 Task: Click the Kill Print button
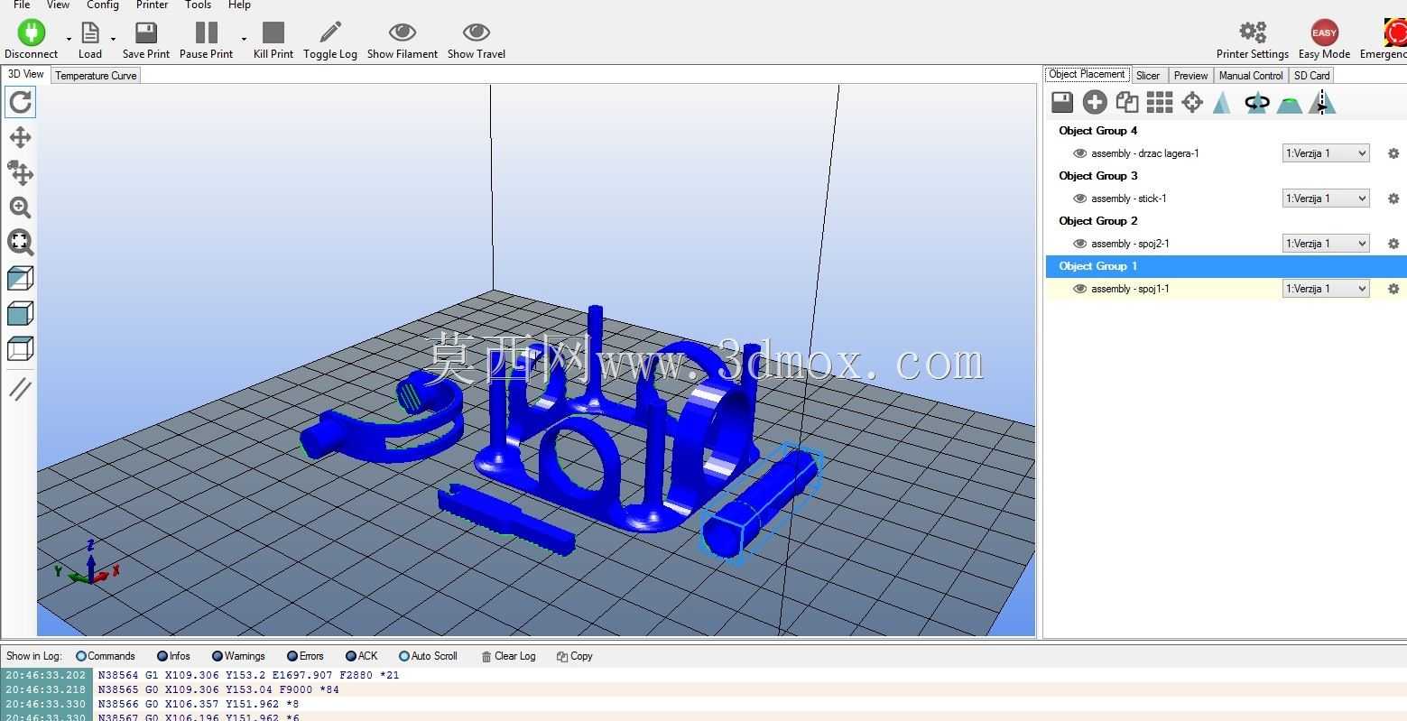pyautogui.click(x=273, y=40)
